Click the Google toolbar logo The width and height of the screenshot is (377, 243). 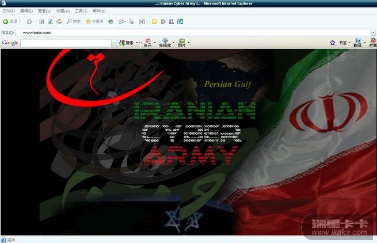click(x=10, y=43)
